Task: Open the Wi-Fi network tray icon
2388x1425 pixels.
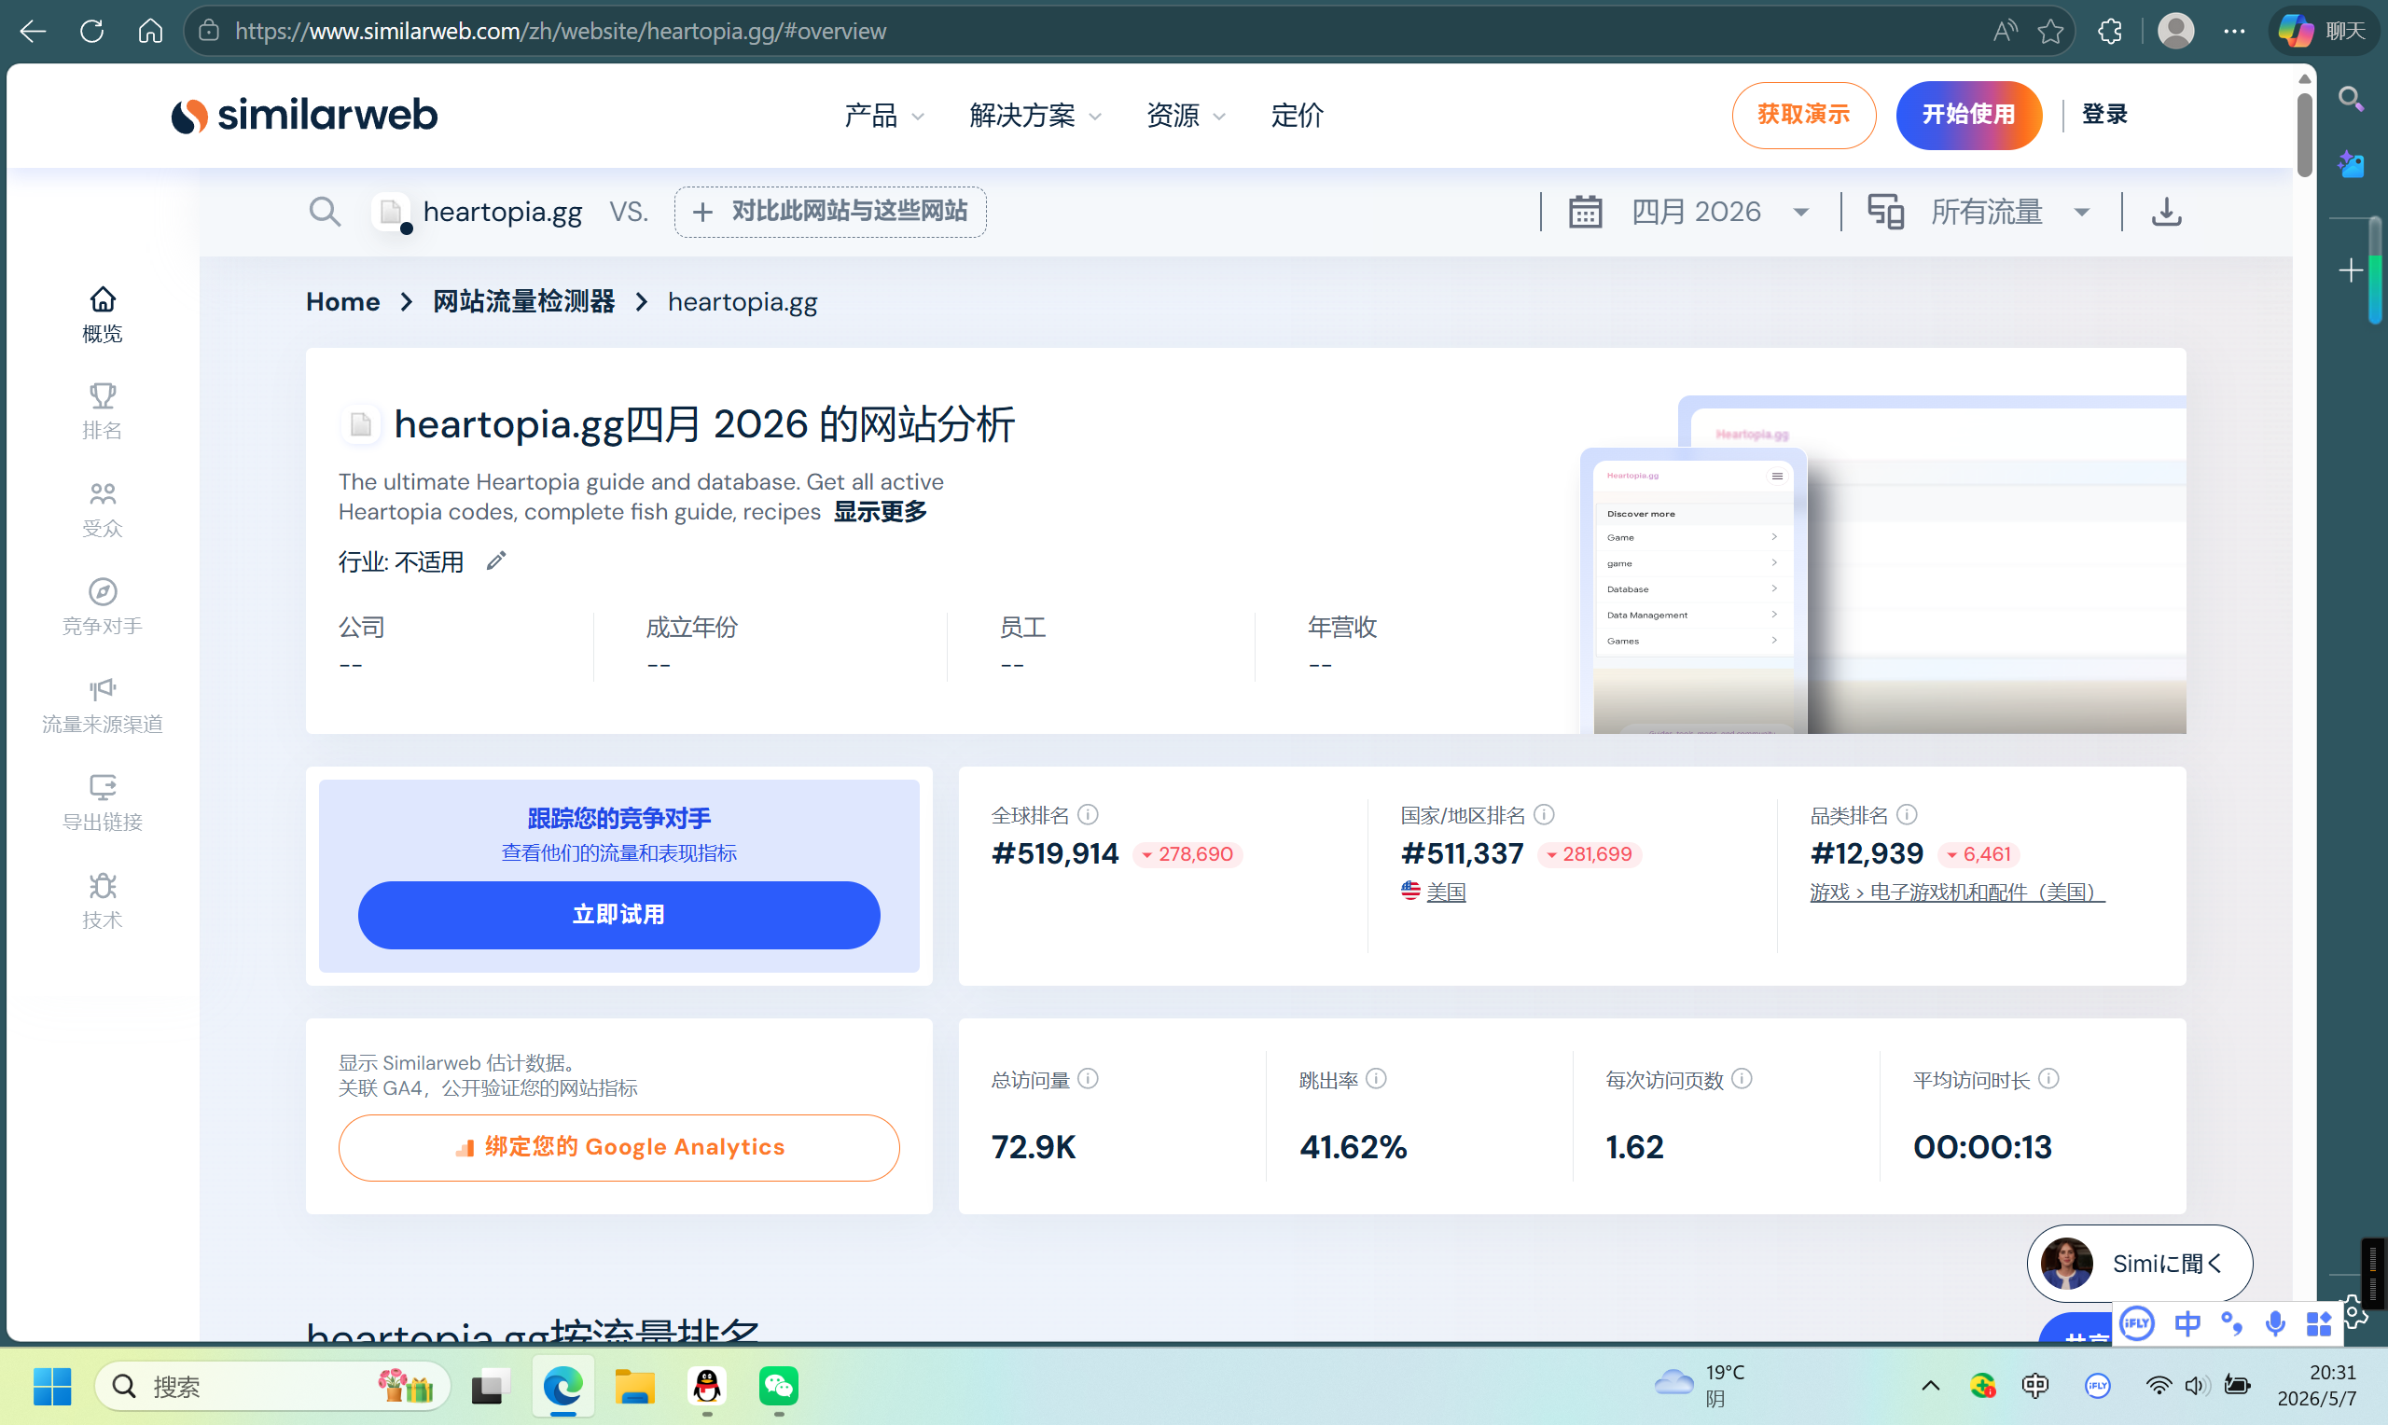Action: (2158, 1385)
